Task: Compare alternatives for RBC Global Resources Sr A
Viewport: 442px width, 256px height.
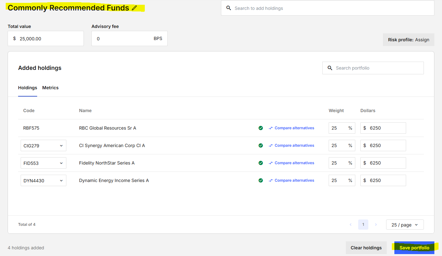Action: click(x=291, y=128)
